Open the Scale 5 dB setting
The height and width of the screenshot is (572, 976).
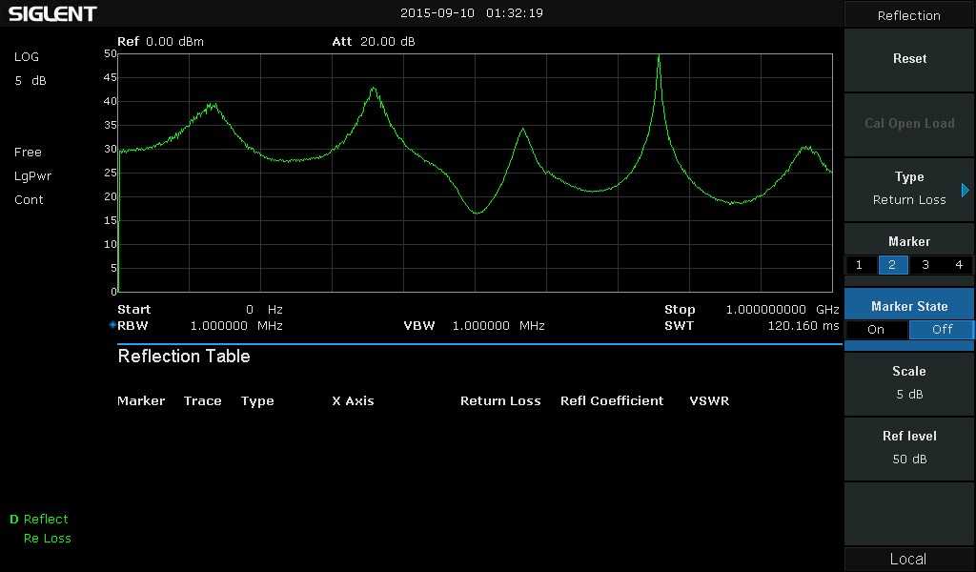tap(909, 383)
